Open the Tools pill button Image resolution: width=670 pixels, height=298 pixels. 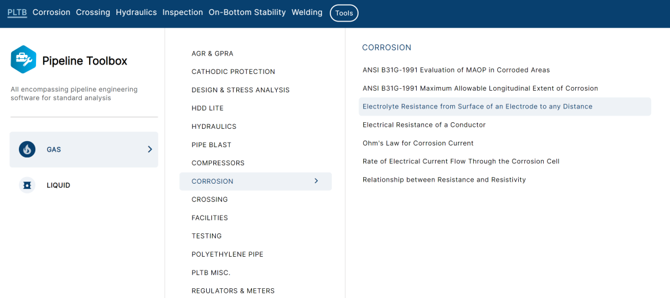pyautogui.click(x=344, y=13)
